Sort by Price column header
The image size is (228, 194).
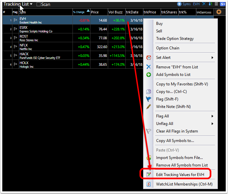coord(99,12)
